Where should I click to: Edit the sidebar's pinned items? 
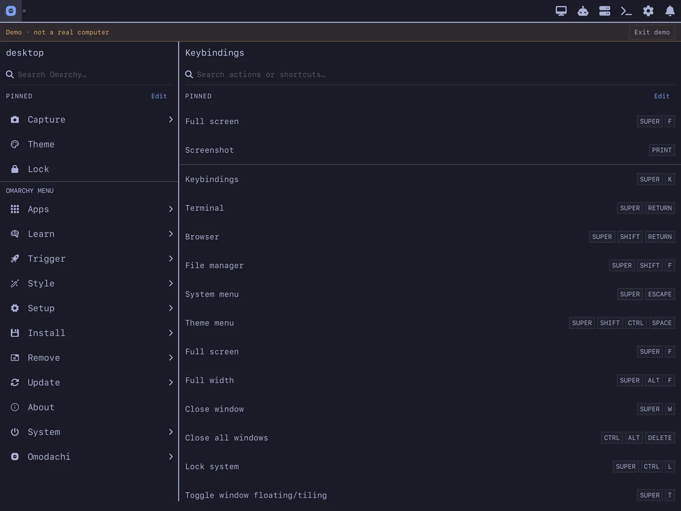[159, 96]
